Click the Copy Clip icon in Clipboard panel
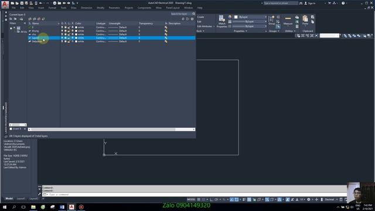Image resolution: width=375 pixels, height=211 pixels. click(312, 22)
